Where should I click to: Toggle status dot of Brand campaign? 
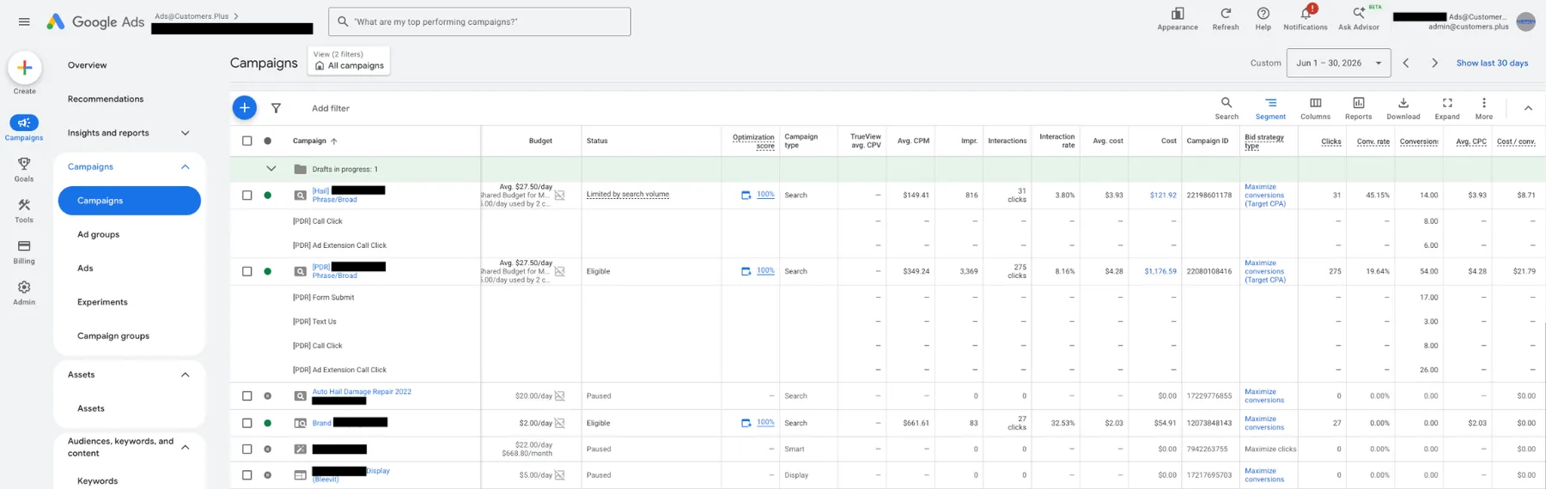pyautogui.click(x=268, y=423)
